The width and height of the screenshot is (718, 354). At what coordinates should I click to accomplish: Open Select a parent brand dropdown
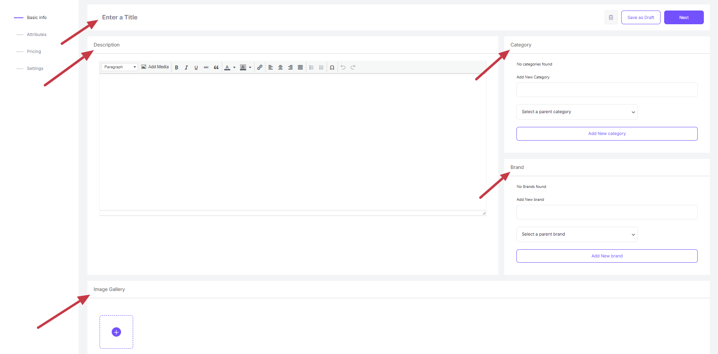point(577,234)
